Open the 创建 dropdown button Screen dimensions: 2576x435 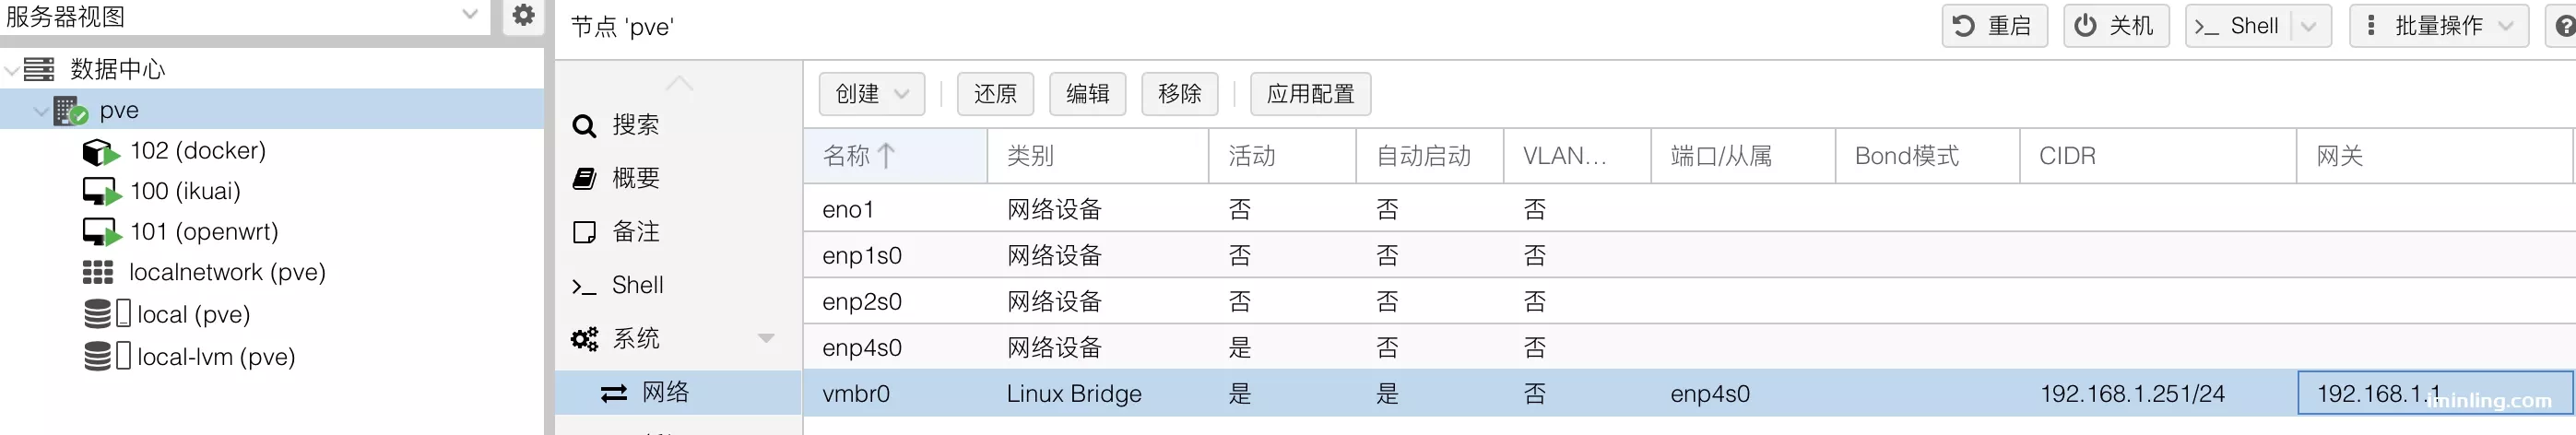coord(871,94)
